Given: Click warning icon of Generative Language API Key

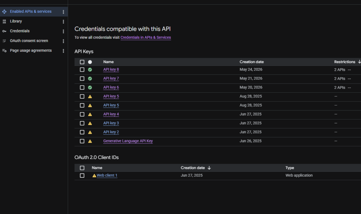Looking at the screenshot, I should 90,141.
